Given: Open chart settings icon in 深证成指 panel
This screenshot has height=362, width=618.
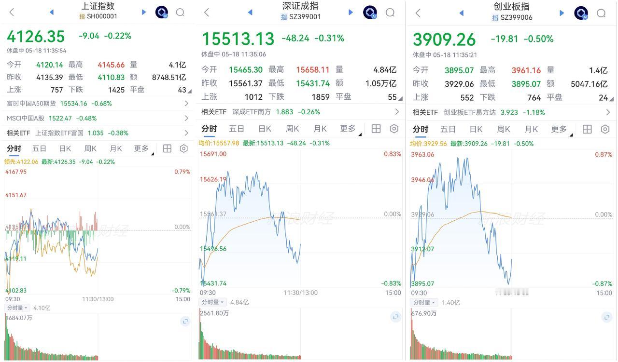Looking at the screenshot, I should [394, 129].
